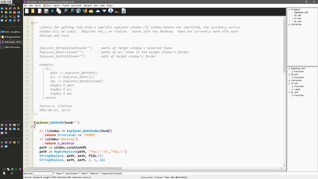Click the New file toolbar icon

[27, 11]
